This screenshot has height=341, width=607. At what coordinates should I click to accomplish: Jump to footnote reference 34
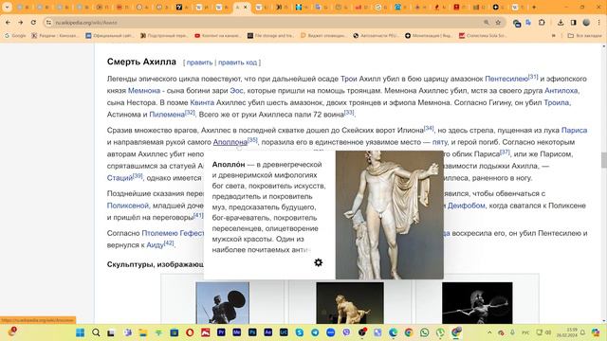(x=429, y=128)
